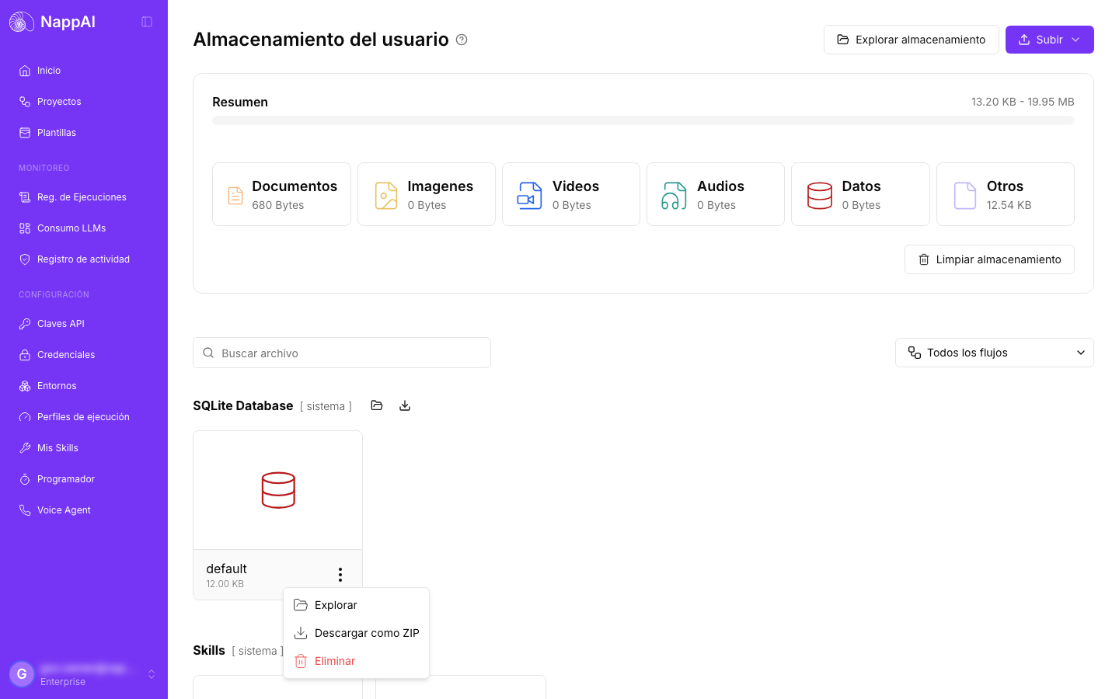This screenshot has height=699, width=1119.
Task: Open Plantillas in the sidebar
Action: (x=84, y=133)
